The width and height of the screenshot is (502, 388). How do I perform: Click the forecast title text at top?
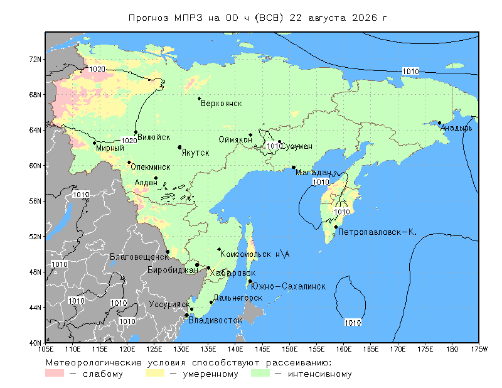click(x=258, y=18)
